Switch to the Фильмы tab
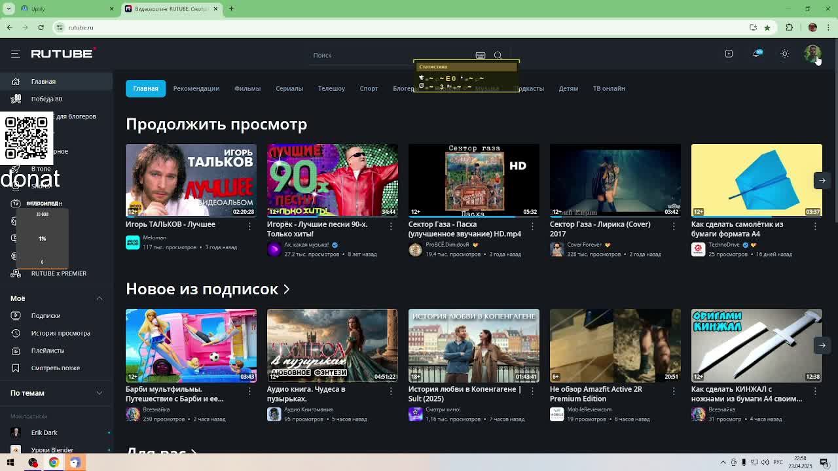 [x=247, y=88]
